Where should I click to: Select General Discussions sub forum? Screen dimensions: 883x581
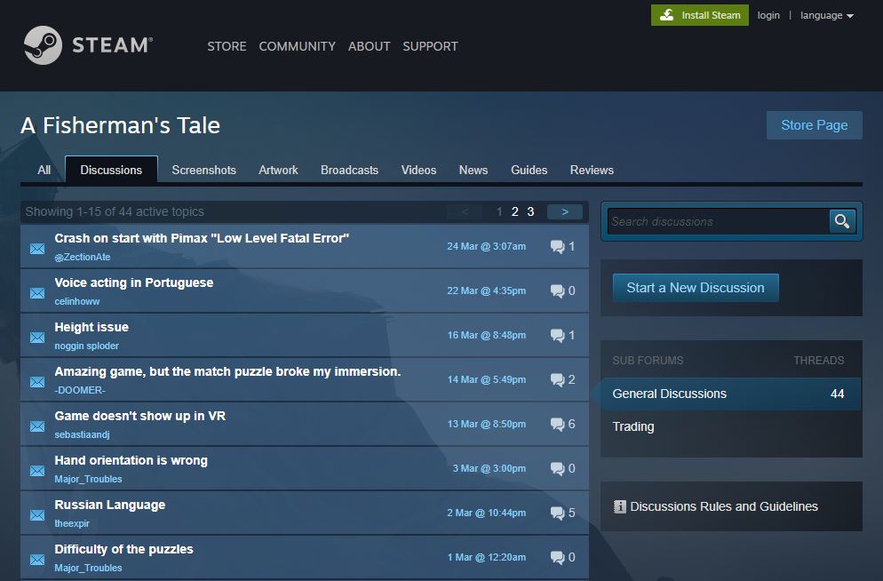tap(731, 394)
